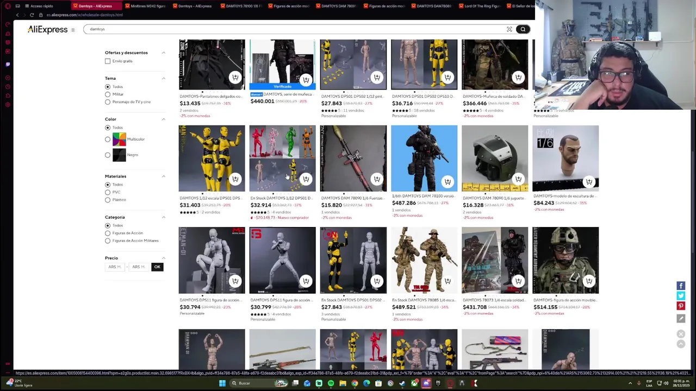Add DAMTOYS pantalones delgados item to cart
Image resolution: width=696 pixels, height=391 pixels.
coord(235,77)
